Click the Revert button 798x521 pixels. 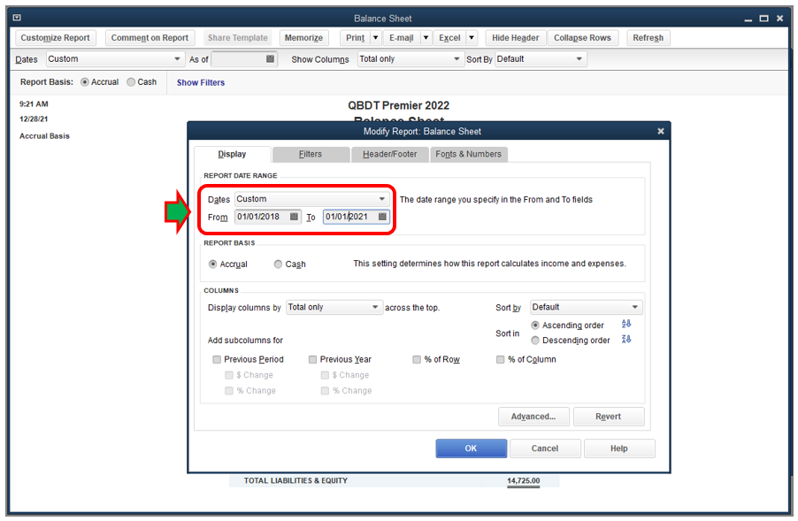[608, 417]
